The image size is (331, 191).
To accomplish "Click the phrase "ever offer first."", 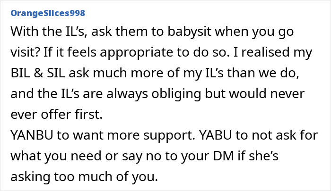I will 57,114.
